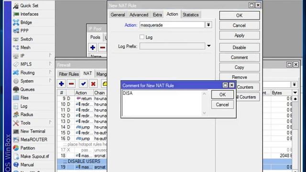306x172 pixels.
Task: Select the NAT tab in Firewall
Action: 87,74
